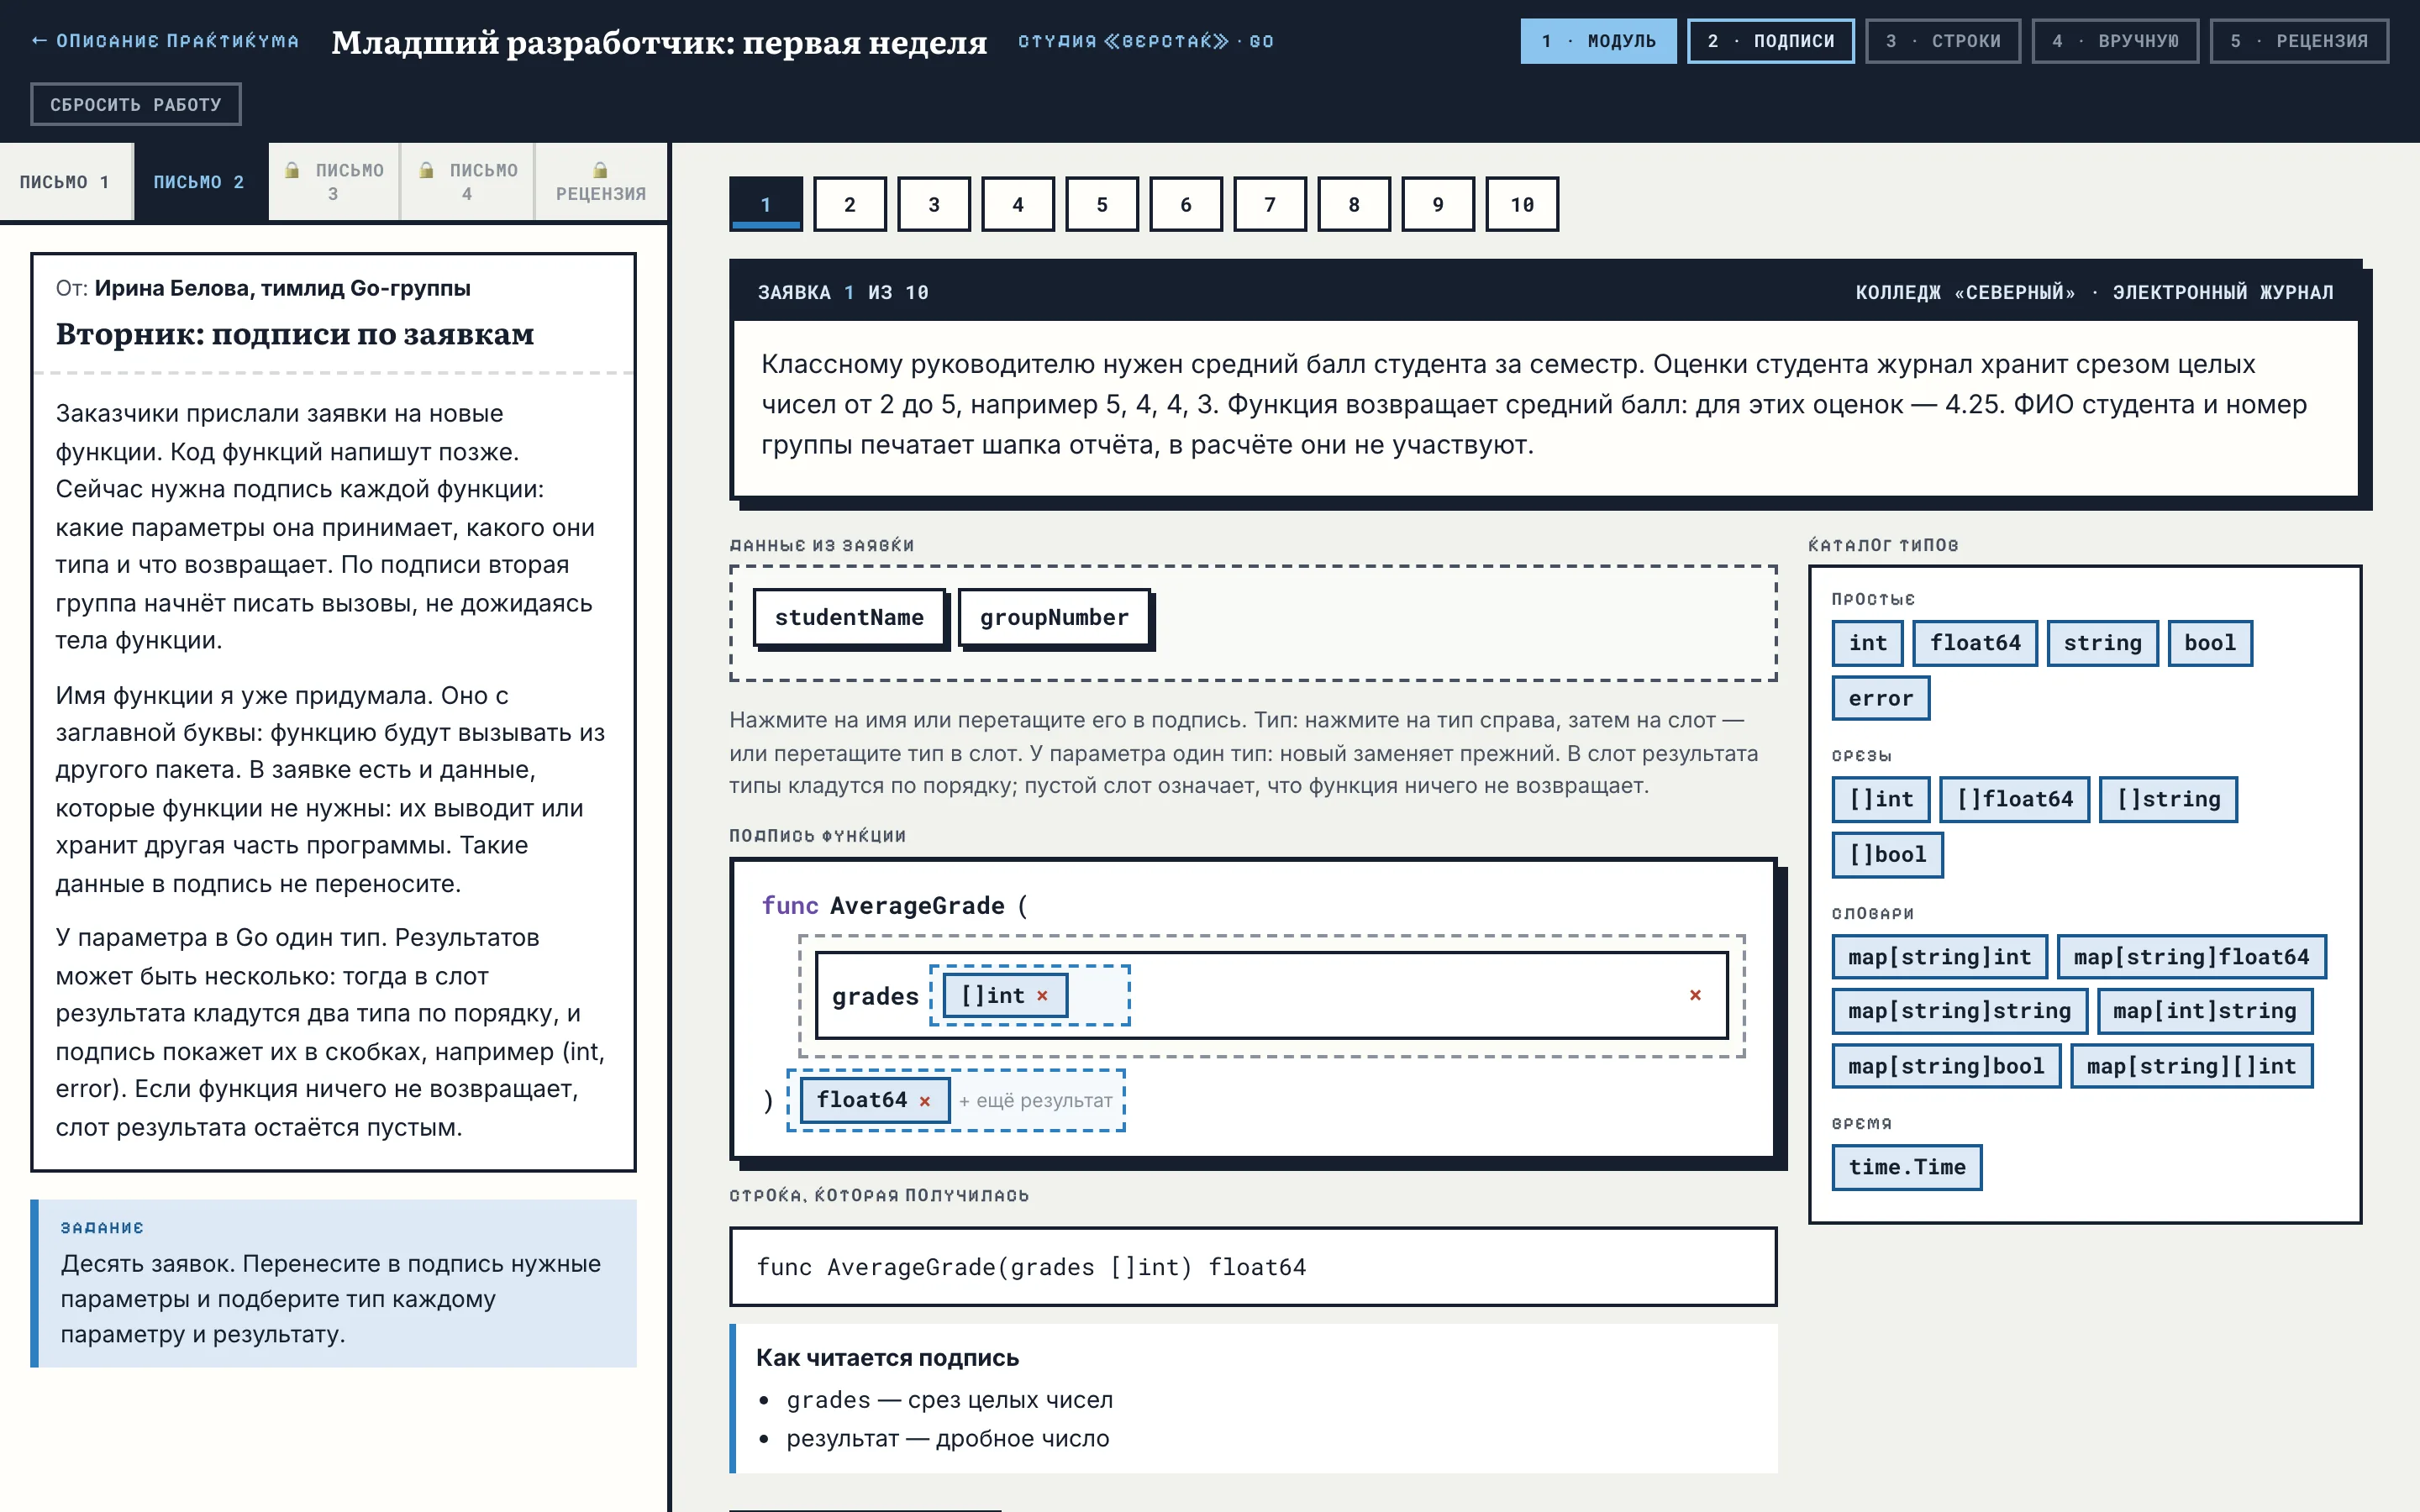Open stage 2 Подписи
The height and width of the screenshot is (1512, 2420).
[1770, 41]
